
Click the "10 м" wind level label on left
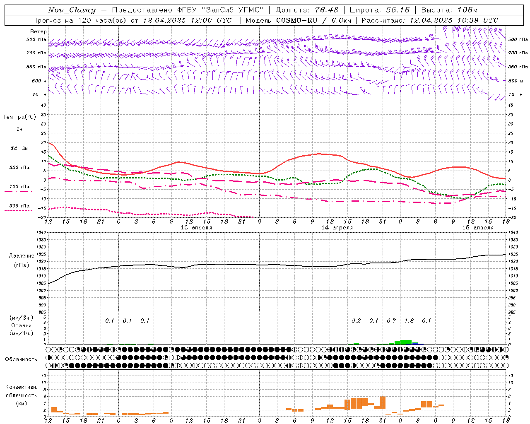point(40,94)
